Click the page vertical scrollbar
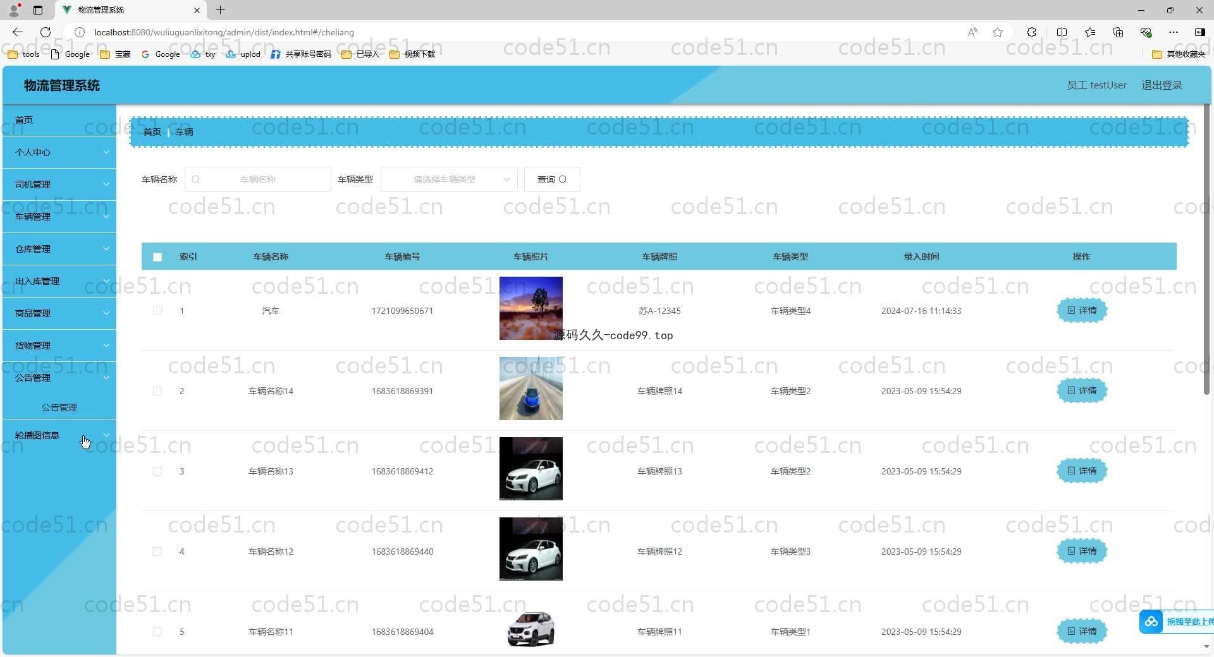Screen dimensions: 1214x657 1206,250
